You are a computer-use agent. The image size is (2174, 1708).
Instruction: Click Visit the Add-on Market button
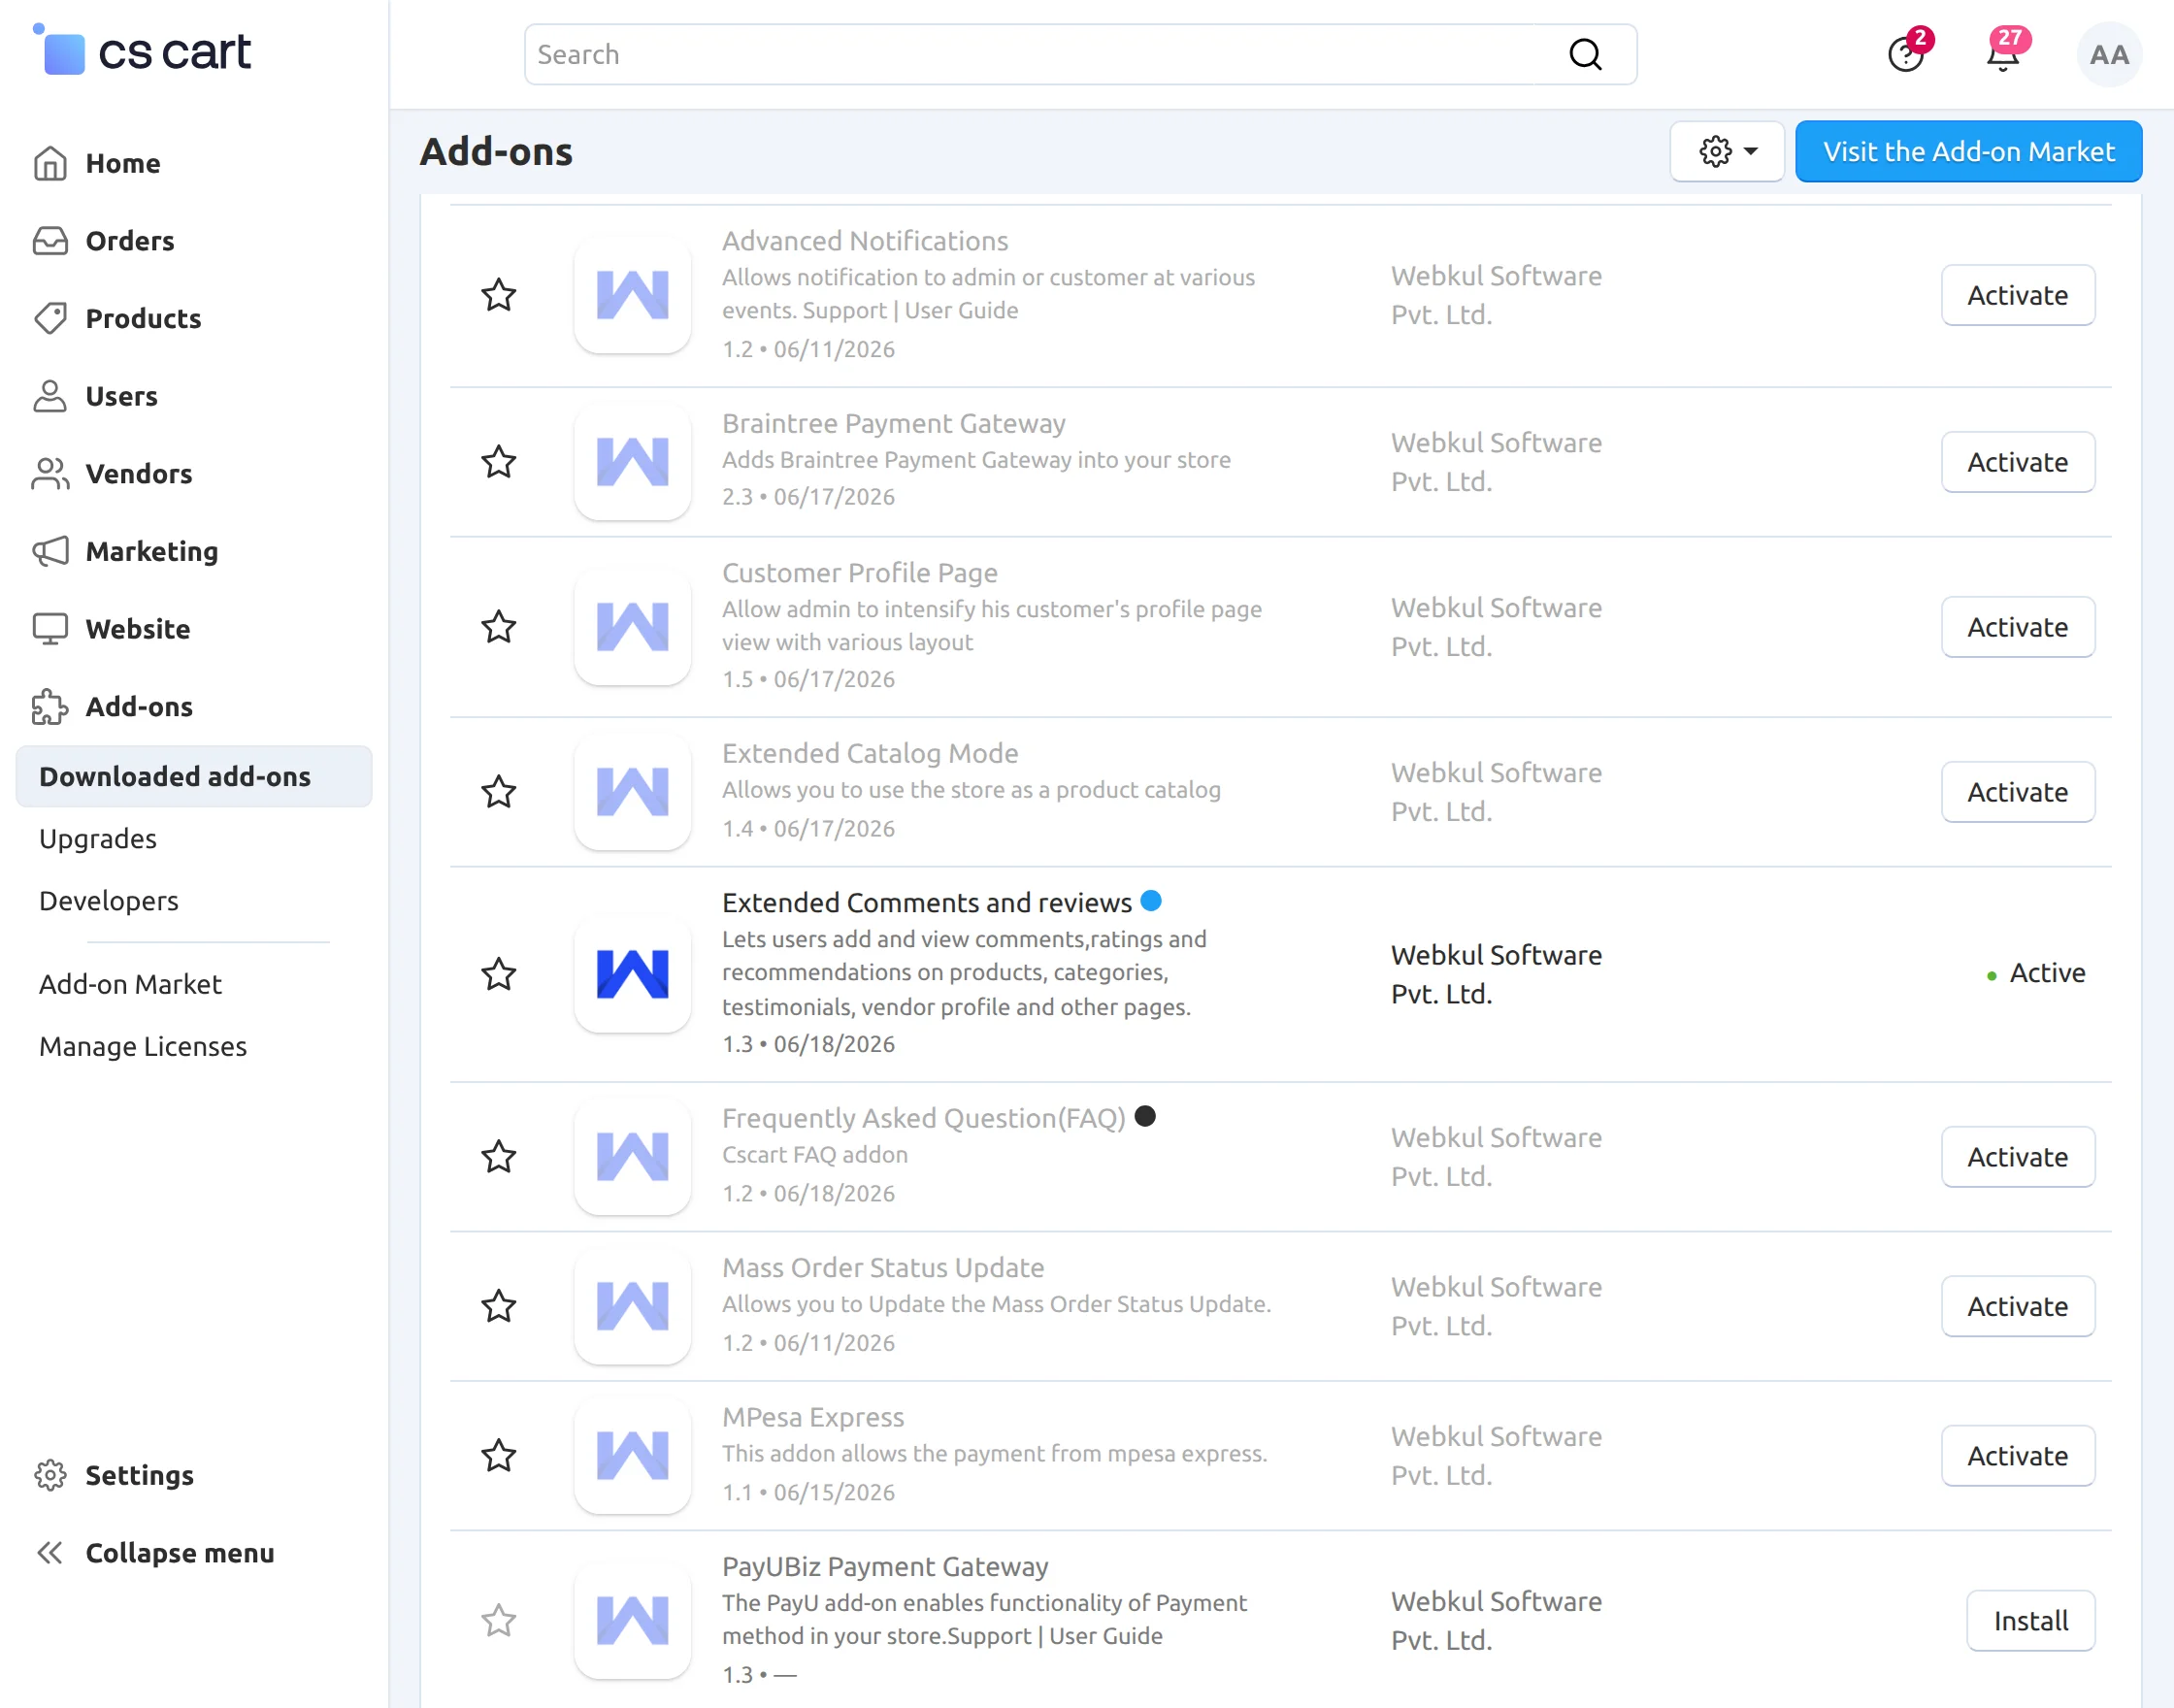click(x=1968, y=151)
